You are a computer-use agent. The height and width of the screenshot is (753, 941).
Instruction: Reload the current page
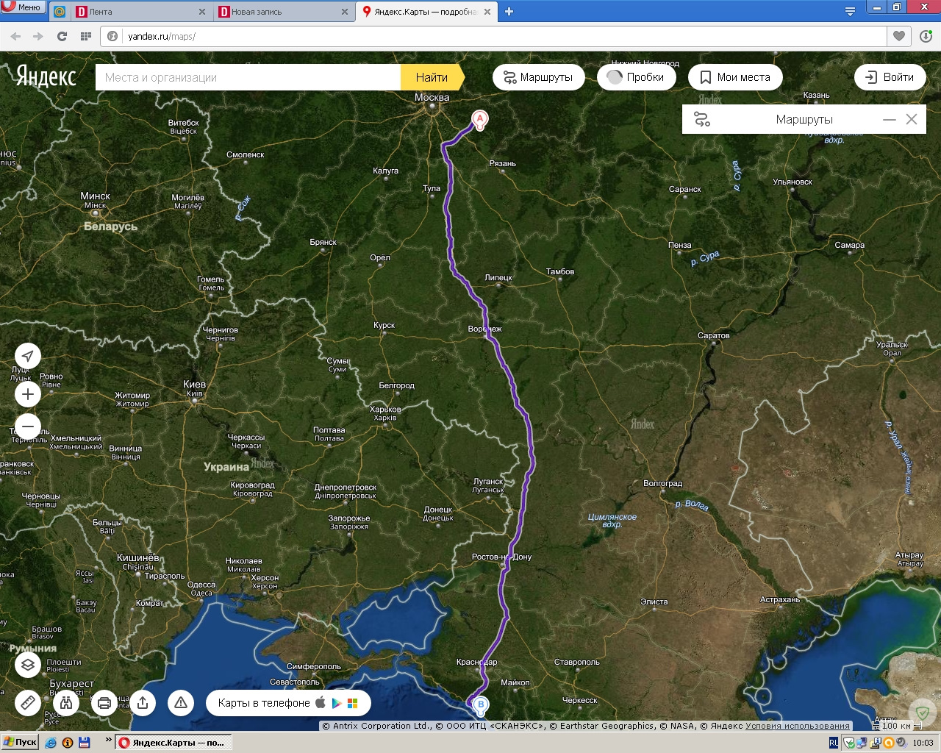(x=62, y=36)
